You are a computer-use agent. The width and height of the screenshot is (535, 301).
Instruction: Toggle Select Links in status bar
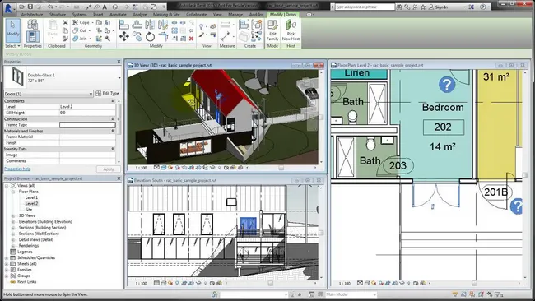[x=455, y=294]
